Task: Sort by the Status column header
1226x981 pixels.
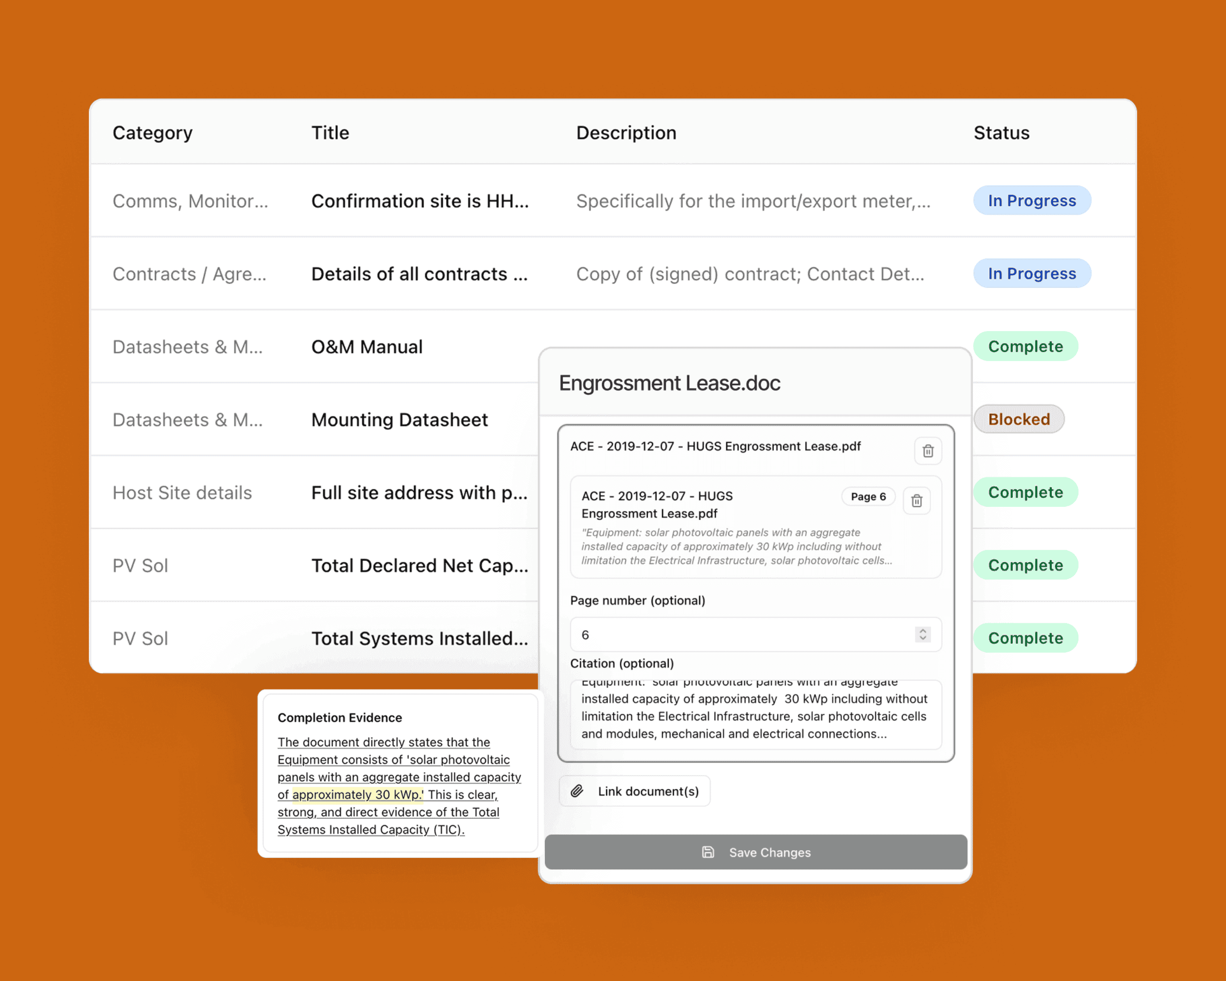Action: coord(1001,133)
